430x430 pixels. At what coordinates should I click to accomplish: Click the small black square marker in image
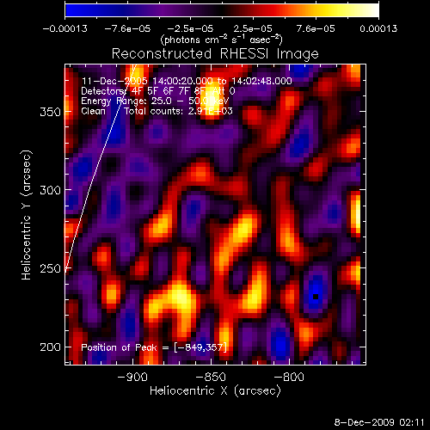point(316,297)
